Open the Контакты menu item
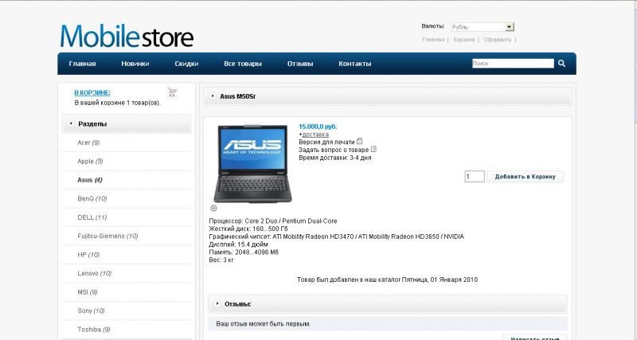The image size is (637, 340). click(354, 64)
